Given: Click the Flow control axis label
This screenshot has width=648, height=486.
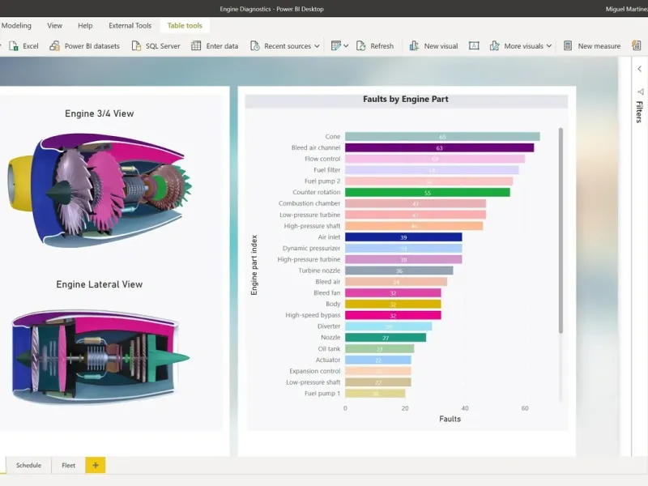Looking at the screenshot, I should tap(322, 159).
